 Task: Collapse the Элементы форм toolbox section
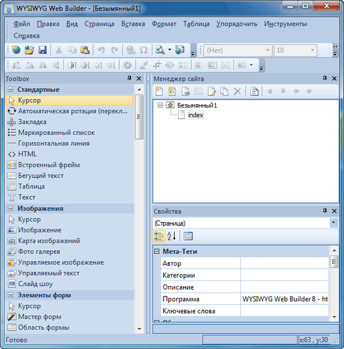tap(10, 295)
